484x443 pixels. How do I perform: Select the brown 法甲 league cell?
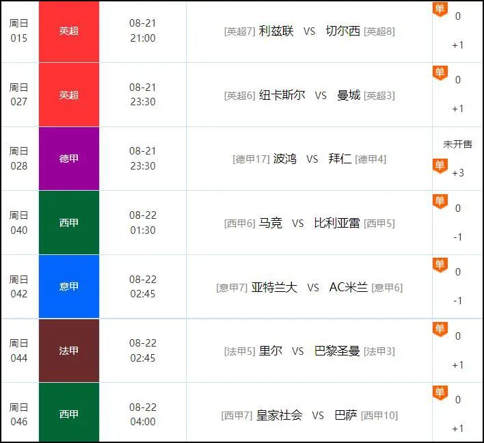pyautogui.click(x=69, y=351)
